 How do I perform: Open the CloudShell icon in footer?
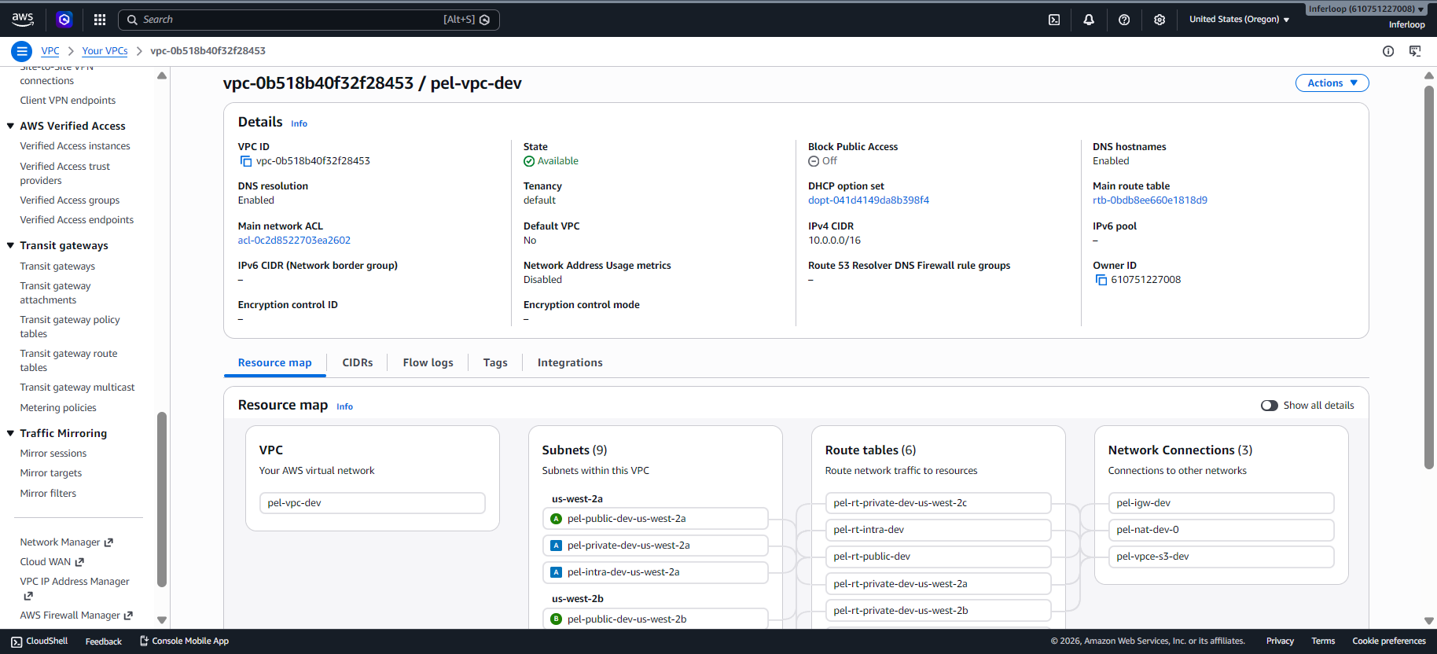[17, 641]
